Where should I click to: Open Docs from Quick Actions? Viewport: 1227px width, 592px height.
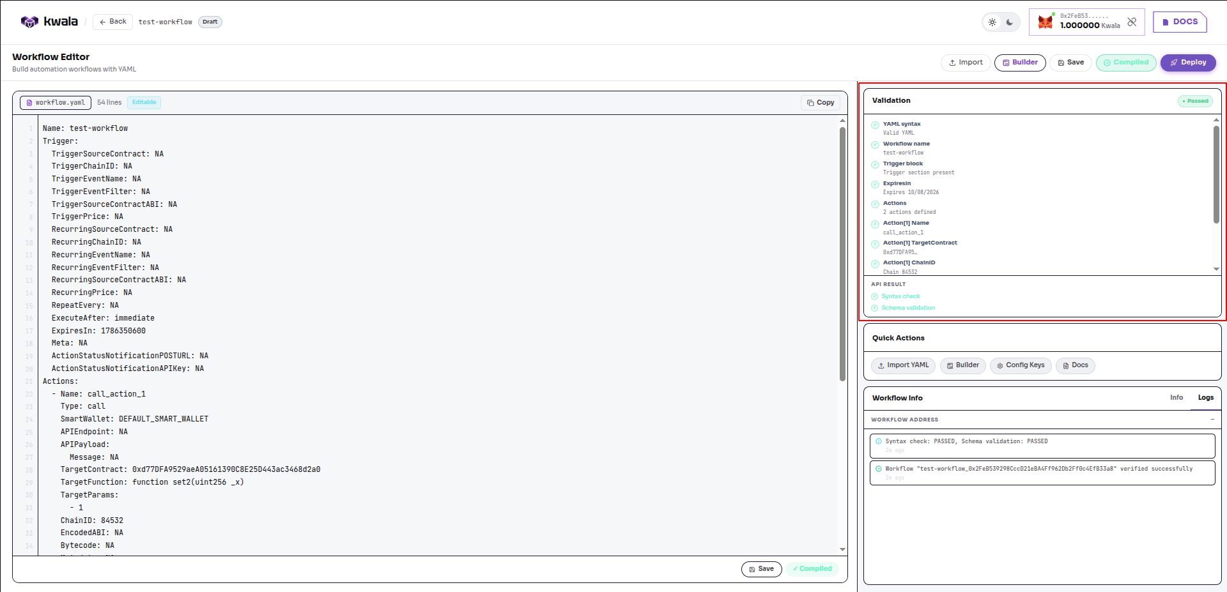coord(1075,365)
